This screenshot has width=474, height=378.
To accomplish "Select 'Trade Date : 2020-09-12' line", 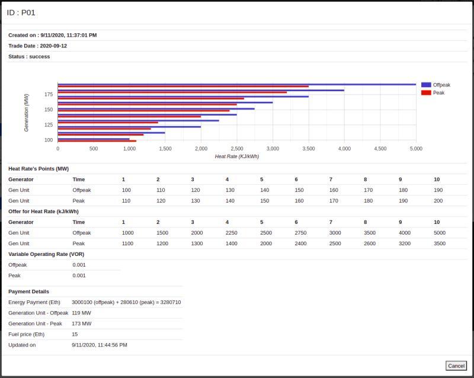I will tap(37, 46).
